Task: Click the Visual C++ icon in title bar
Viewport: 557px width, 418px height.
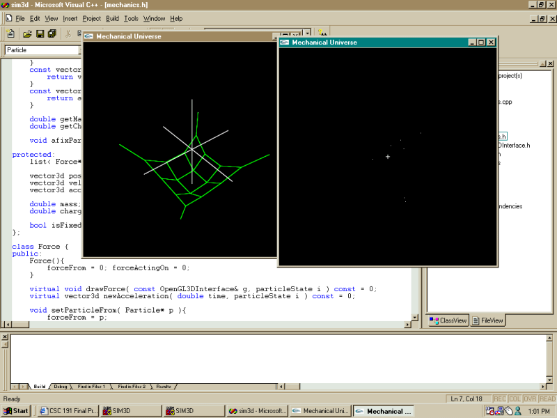Action: point(6,5)
